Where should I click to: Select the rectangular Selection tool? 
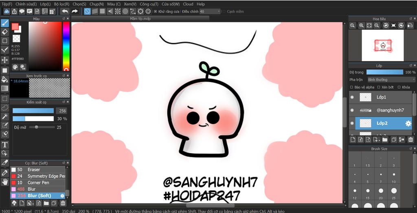[x=5, y=99]
